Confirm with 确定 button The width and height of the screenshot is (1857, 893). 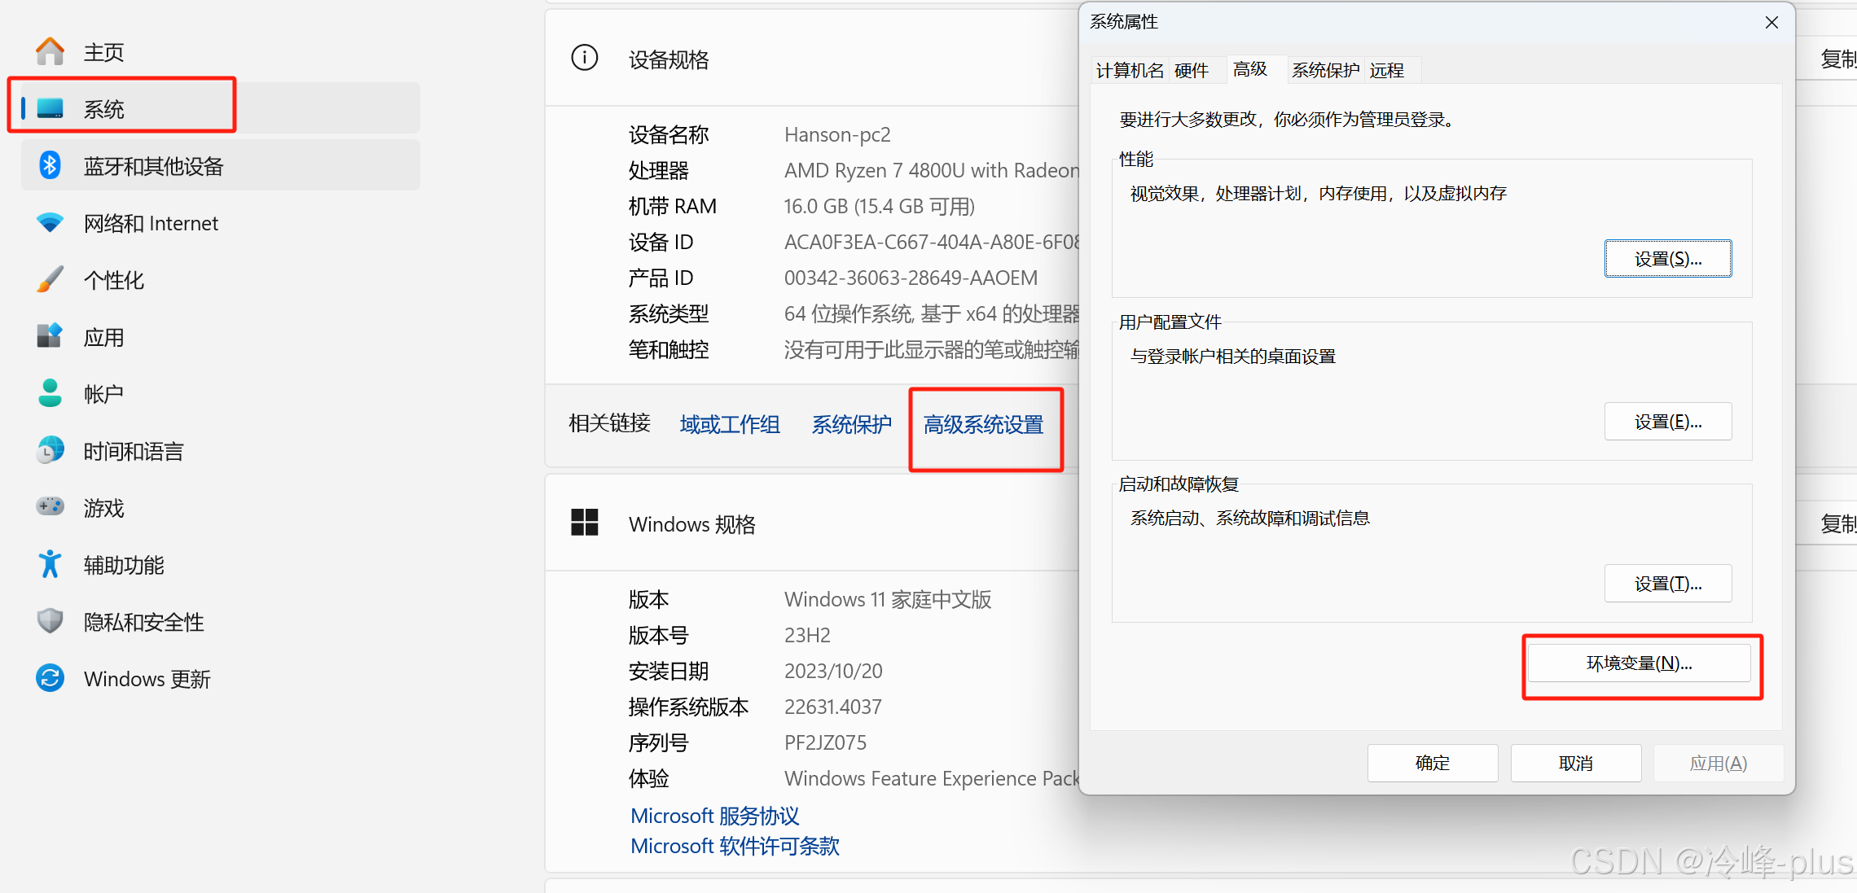[1433, 763]
